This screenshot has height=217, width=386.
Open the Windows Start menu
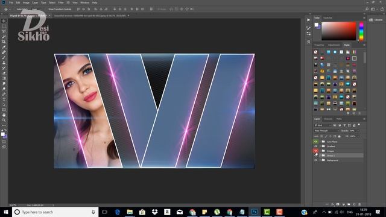[x=6, y=212]
